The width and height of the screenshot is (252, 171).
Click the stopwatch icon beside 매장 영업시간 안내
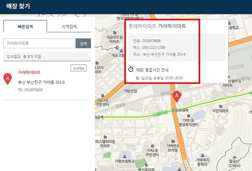tap(131, 69)
